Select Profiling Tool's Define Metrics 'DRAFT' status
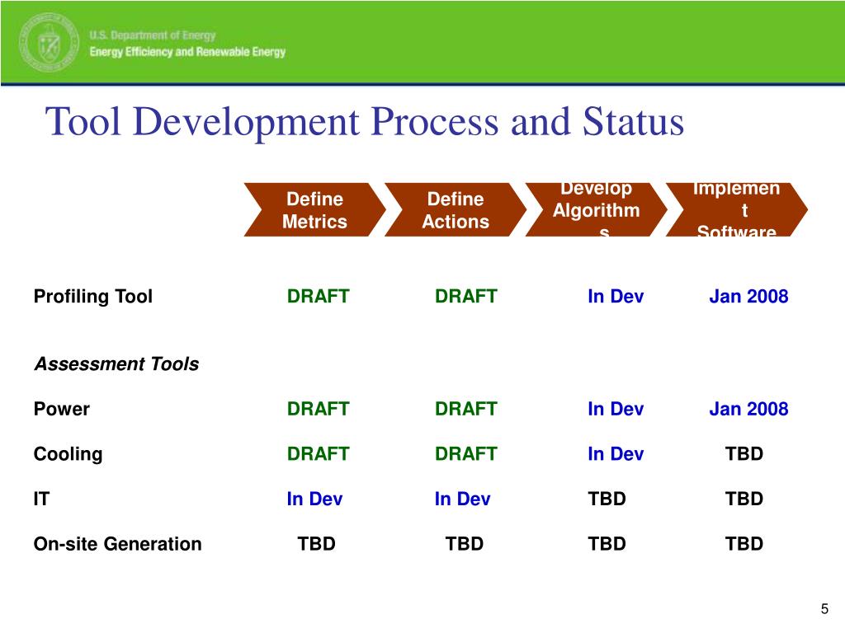This screenshot has height=633, width=845. click(318, 297)
